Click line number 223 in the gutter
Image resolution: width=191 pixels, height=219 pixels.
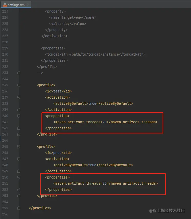point(5,11)
